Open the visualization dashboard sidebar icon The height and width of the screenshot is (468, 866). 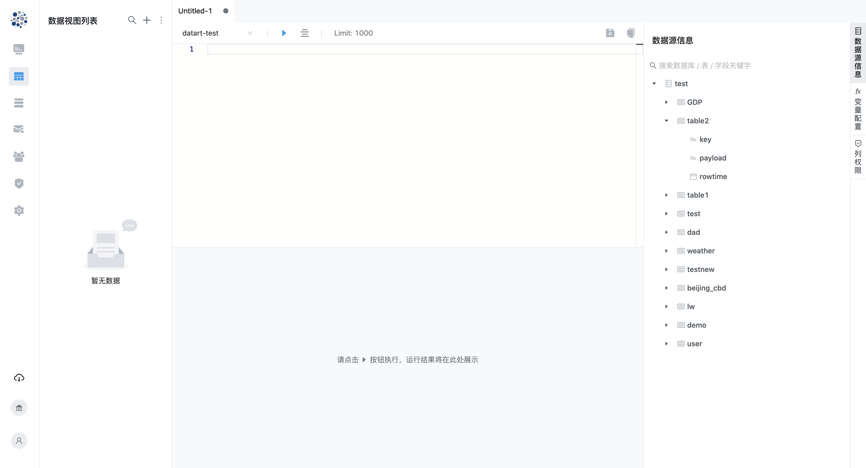pyautogui.click(x=19, y=49)
